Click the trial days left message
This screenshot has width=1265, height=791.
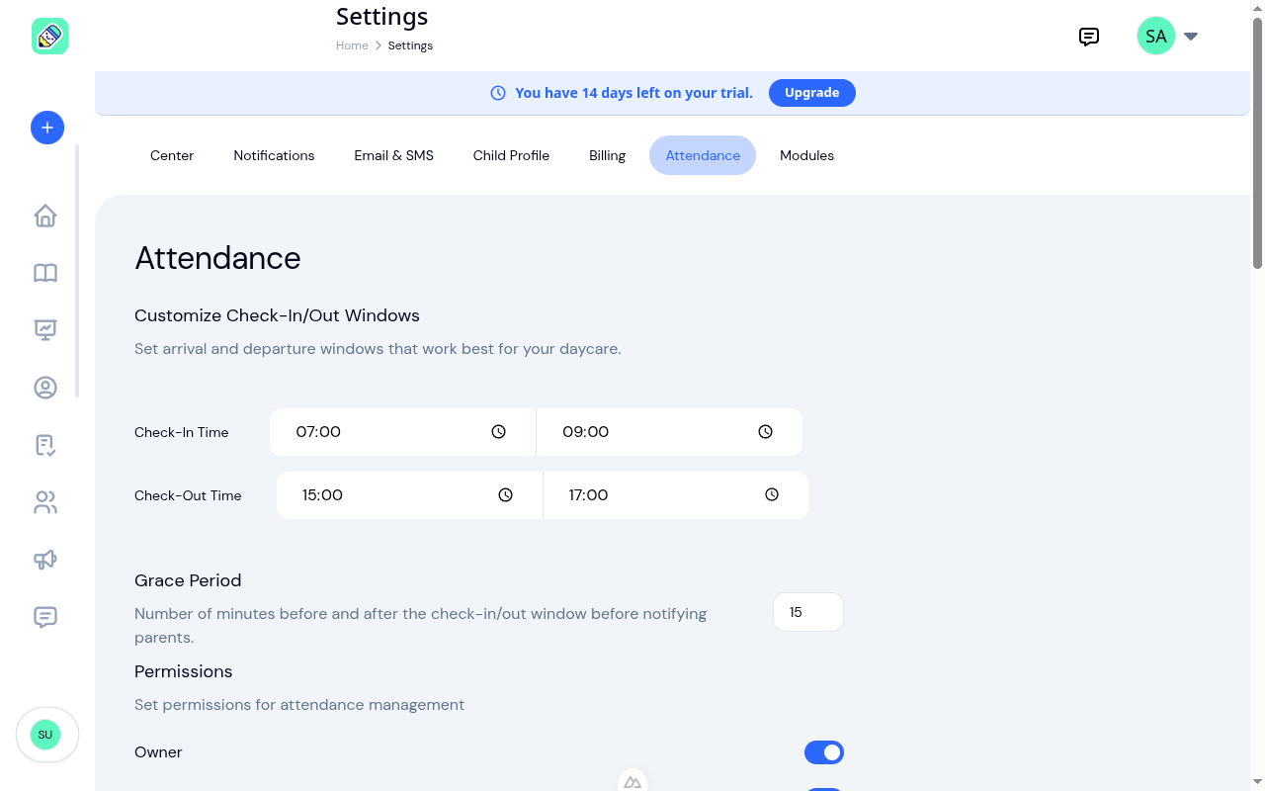pyautogui.click(x=633, y=93)
